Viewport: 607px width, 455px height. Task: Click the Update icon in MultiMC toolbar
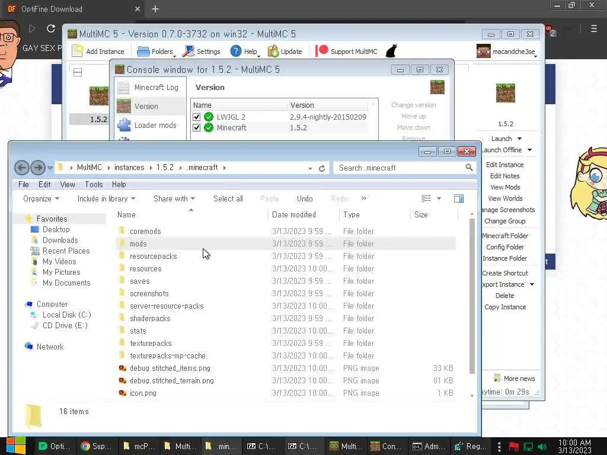pos(273,51)
